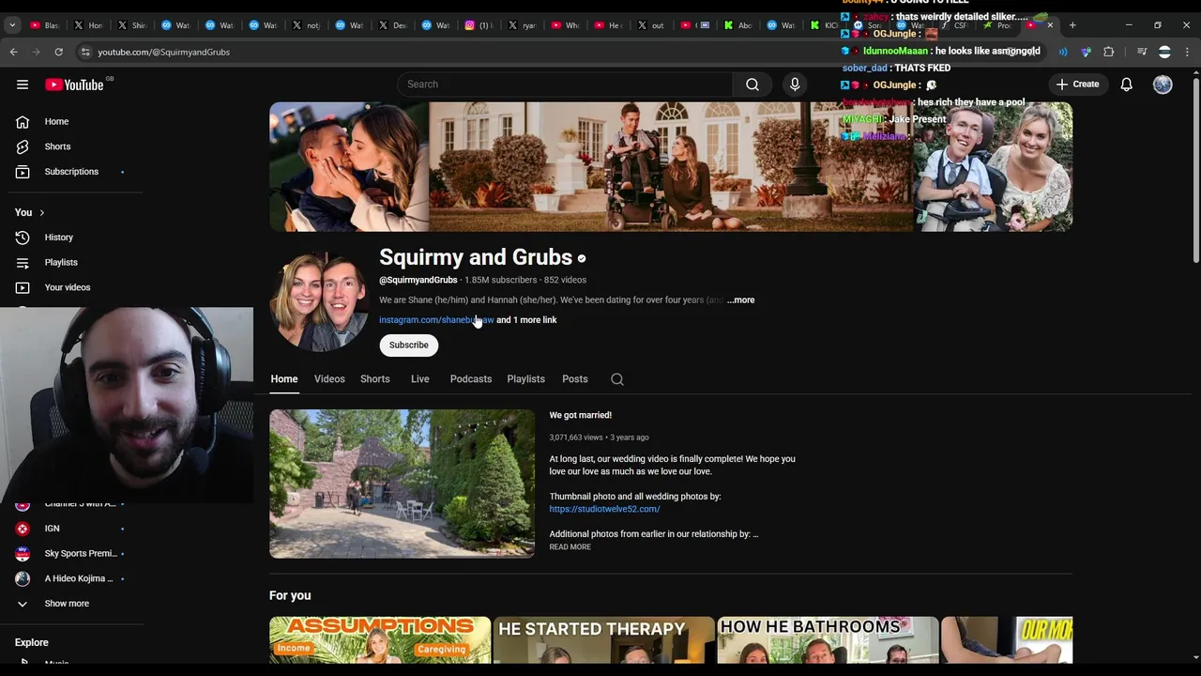Image resolution: width=1201 pixels, height=676 pixels.
Task: Go back with the browser back arrow
Action: [x=14, y=52]
